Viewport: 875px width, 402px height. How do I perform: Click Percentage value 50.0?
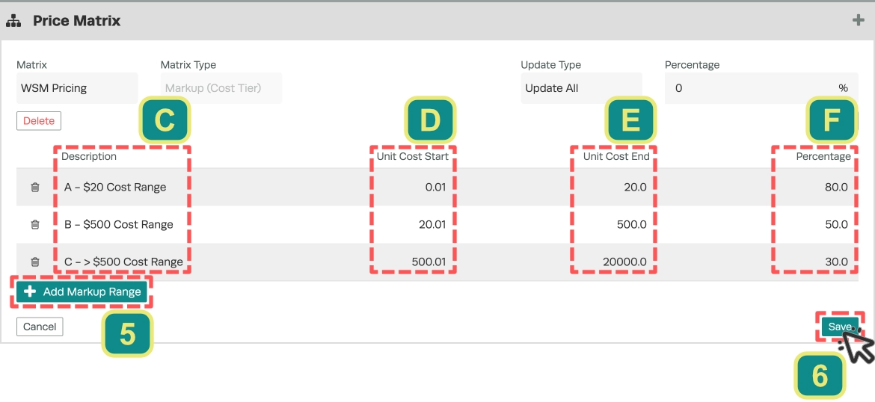click(x=836, y=225)
